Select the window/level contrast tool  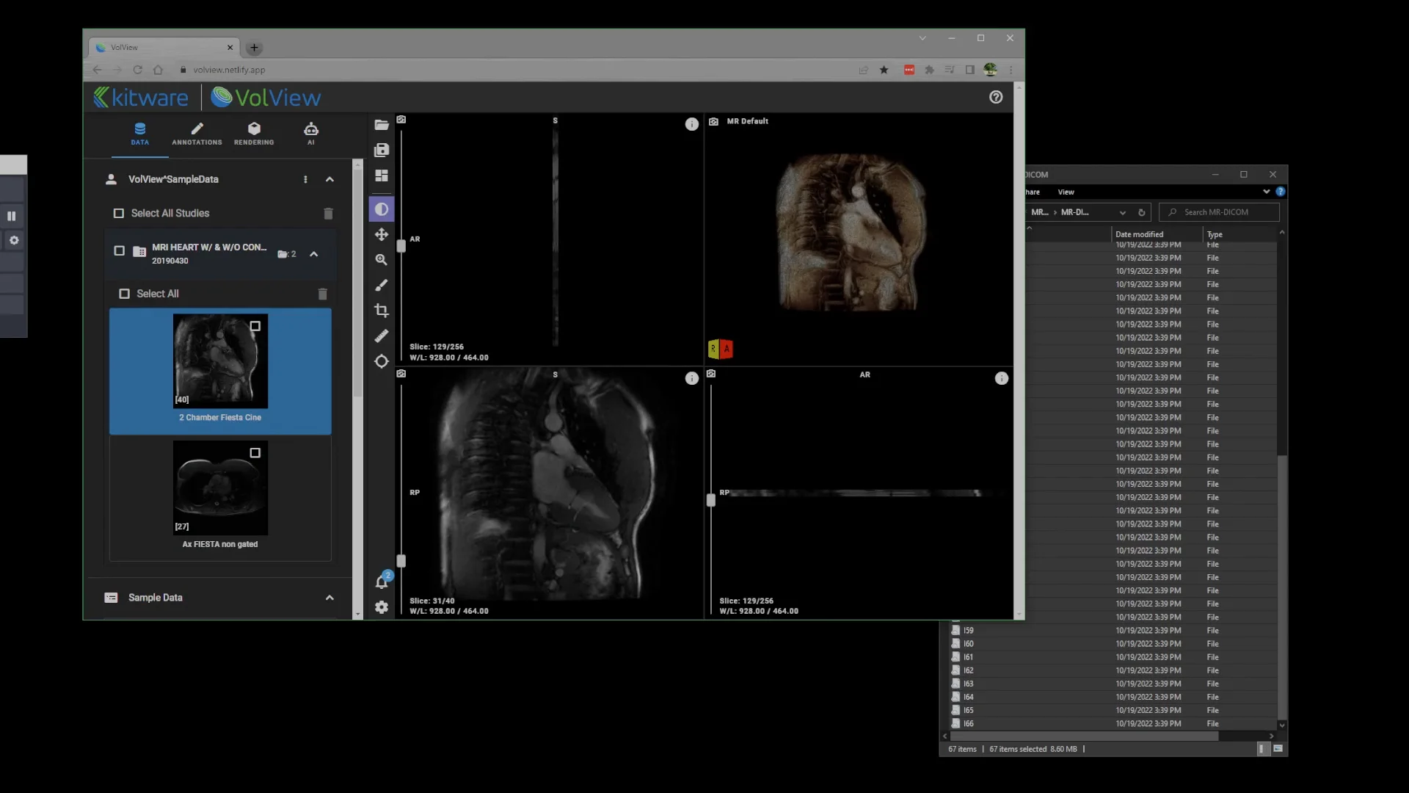pos(382,209)
